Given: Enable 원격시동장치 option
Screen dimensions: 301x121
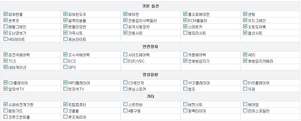Looking at the screenshot, I should [x=125, y=27].
